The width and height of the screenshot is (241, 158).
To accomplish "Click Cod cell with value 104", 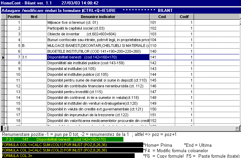I will (162, 40).
